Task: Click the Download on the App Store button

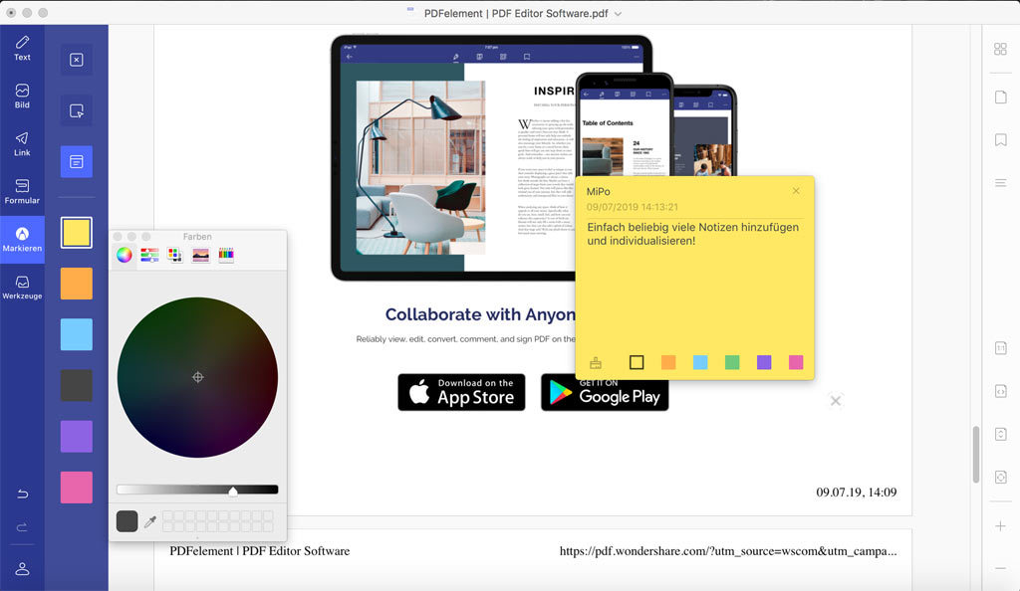Action: (461, 392)
